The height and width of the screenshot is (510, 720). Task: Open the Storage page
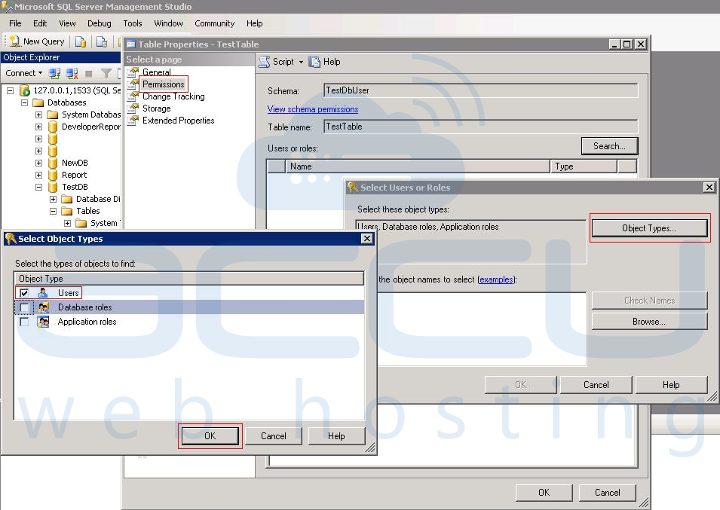[156, 108]
